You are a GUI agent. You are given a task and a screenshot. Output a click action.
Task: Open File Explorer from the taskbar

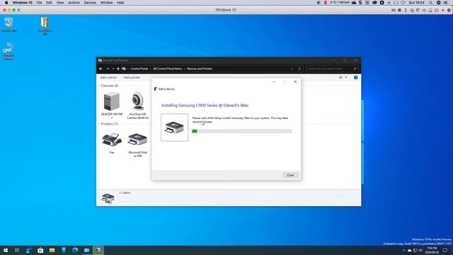[x=52, y=250]
